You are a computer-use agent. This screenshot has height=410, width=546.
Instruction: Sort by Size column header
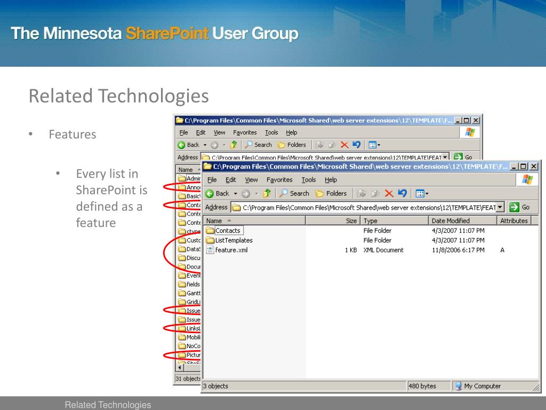point(333,220)
